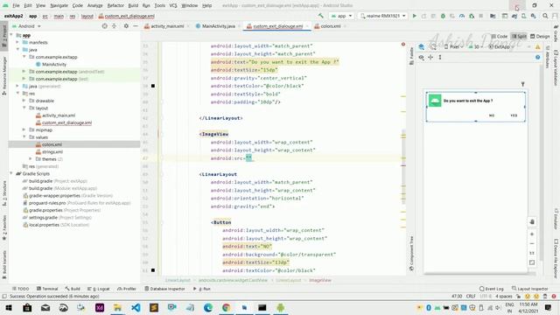Open the Database Inspector tool window
560x315 pixels.
164,289
